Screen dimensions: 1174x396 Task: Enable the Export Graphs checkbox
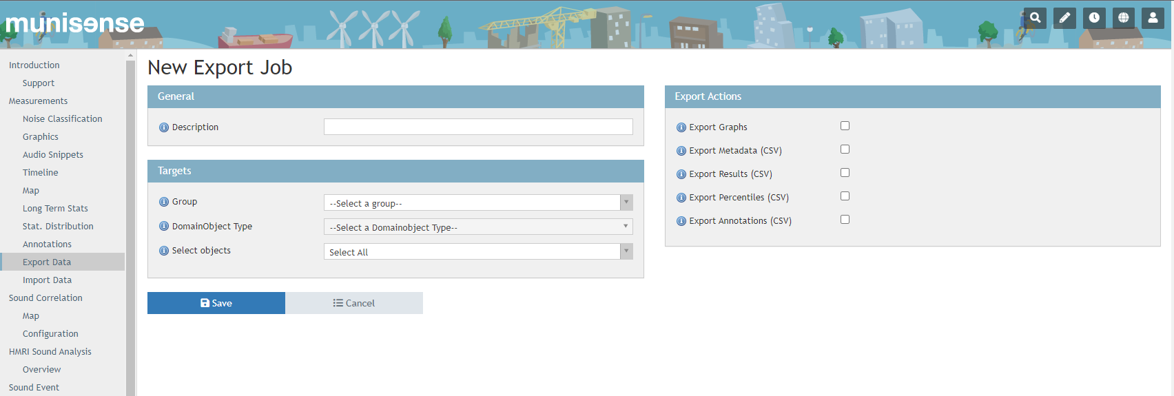tap(845, 126)
